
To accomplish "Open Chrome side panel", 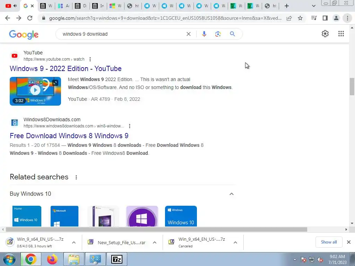I will coord(325,18).
